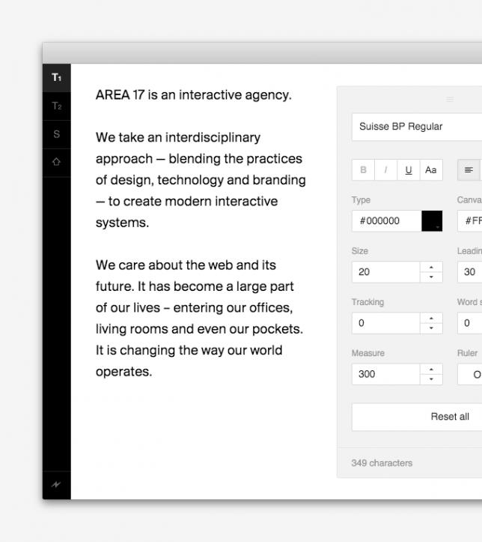The image size is (482, 542).
Task: Decrease Tracking with the down arrow
Action: [431, 328]
